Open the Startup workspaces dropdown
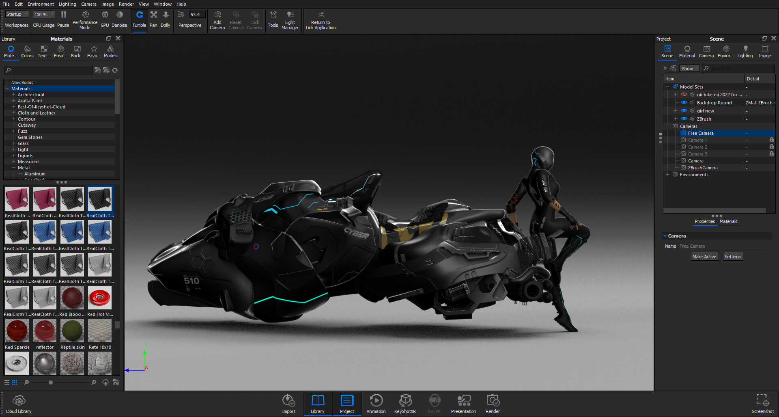Screen dimensions: 779x417 [x=17, y=14]
